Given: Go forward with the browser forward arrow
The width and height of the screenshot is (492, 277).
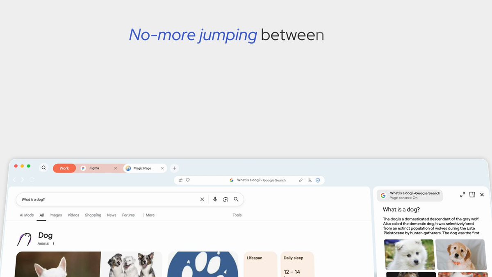Looking at the screenshot, I should [23, 180].
